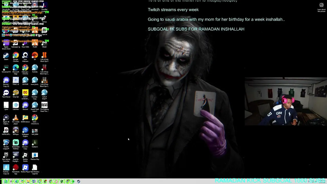This screenshot has width=327, height=184.
Task: Open the Roblox Studio shortcut
Action: [x=25, y=157]
